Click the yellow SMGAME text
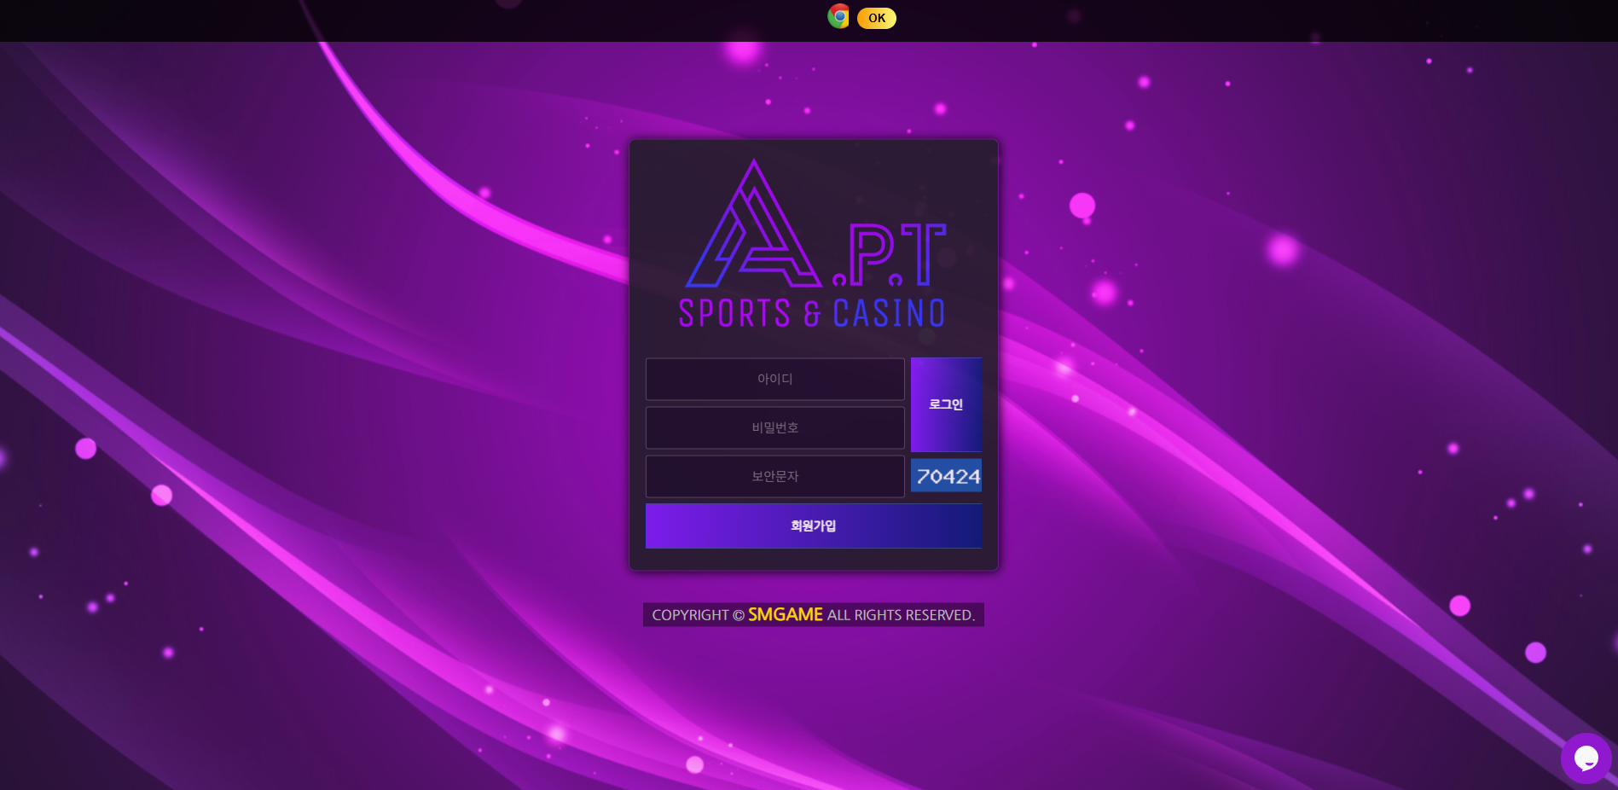1618x790 pixels. pos(785,615)
